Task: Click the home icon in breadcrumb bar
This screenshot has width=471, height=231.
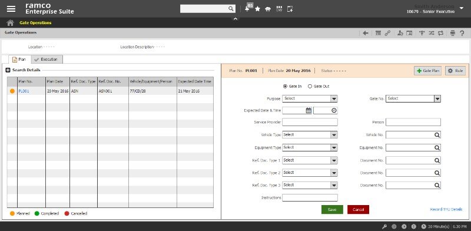Action: (x=10, y=23)
